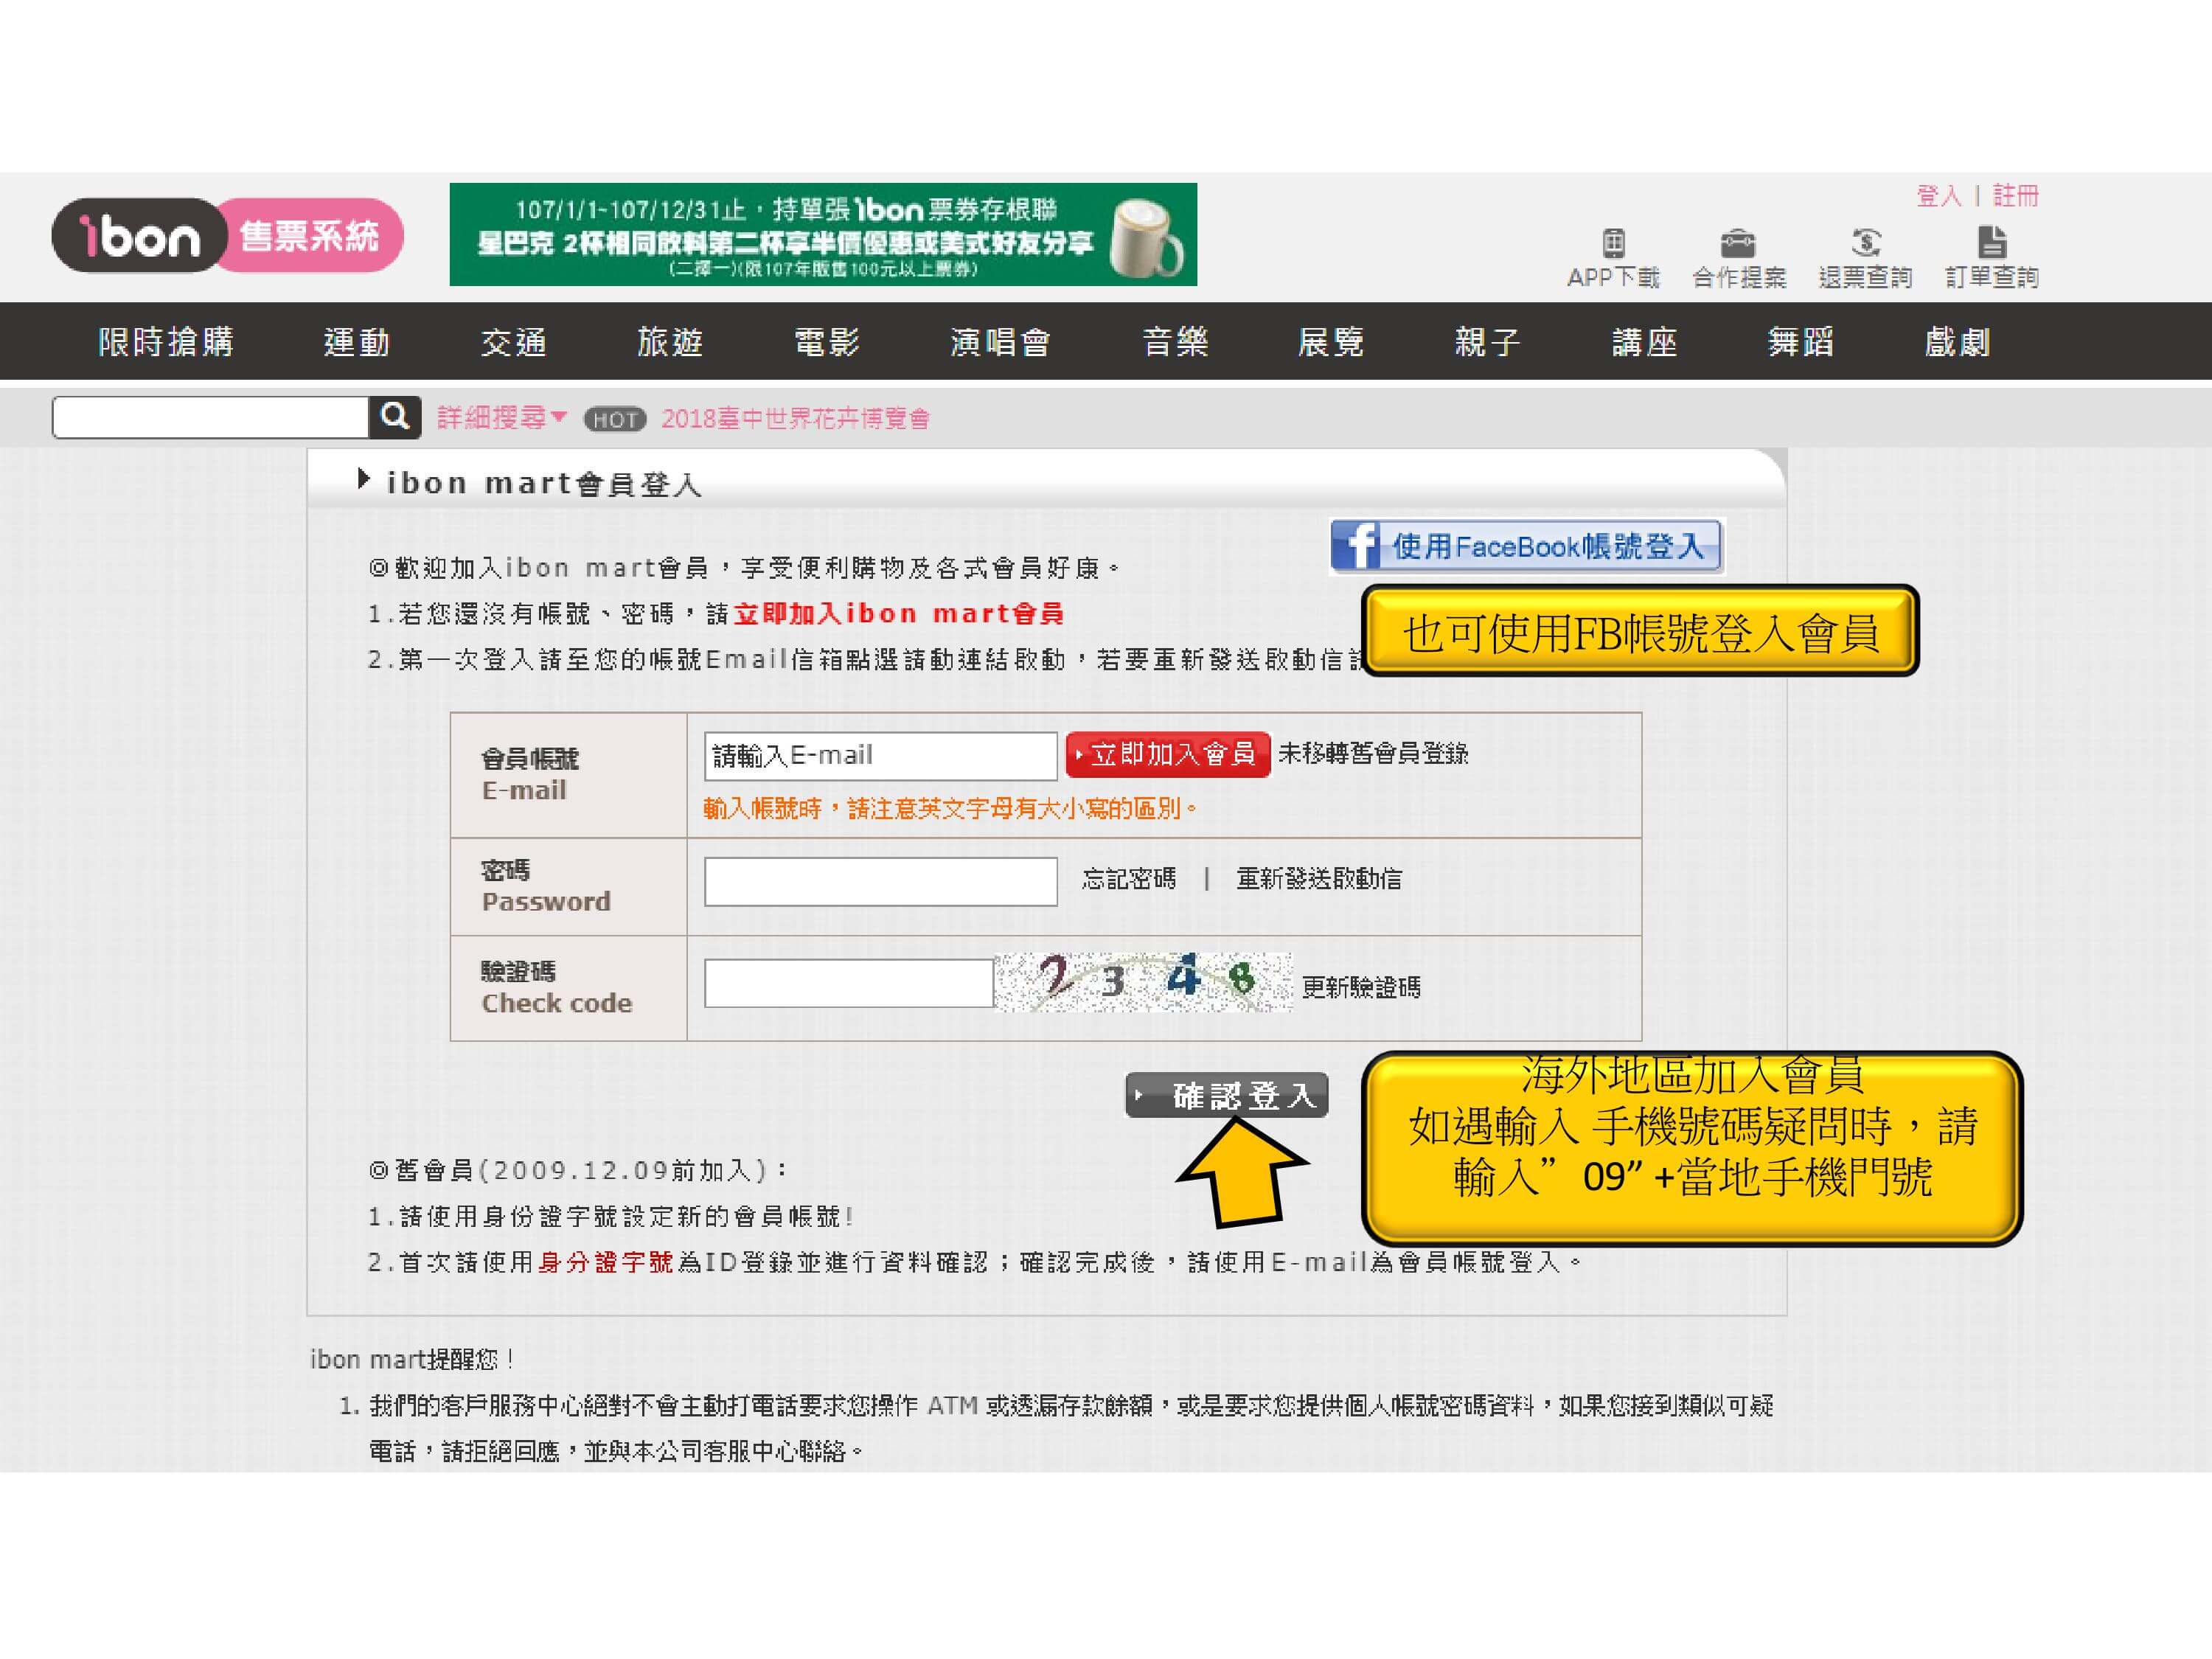
Task: Select the 音樂 menu item
Action: [x=1175, y=342]
